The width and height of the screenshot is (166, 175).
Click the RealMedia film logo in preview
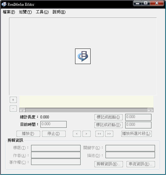click(83, 56)
